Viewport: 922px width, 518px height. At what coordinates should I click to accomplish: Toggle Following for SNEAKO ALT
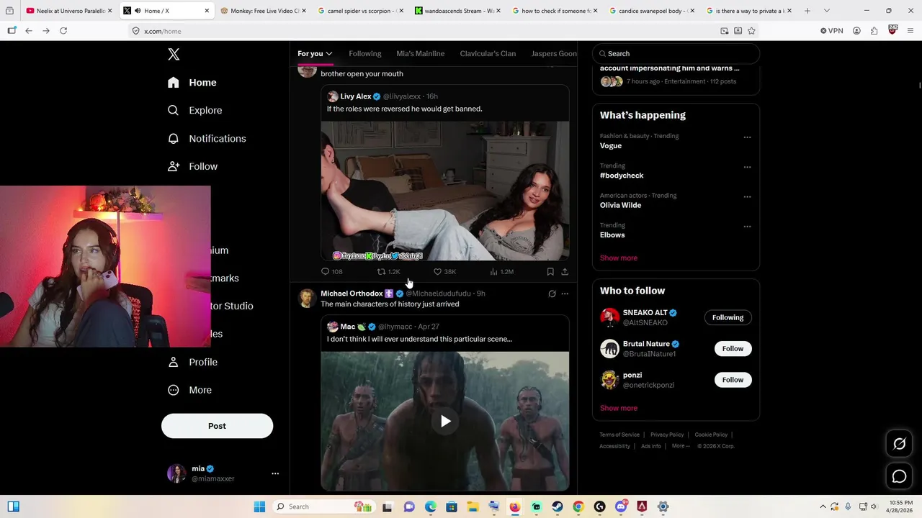point(728,317)
